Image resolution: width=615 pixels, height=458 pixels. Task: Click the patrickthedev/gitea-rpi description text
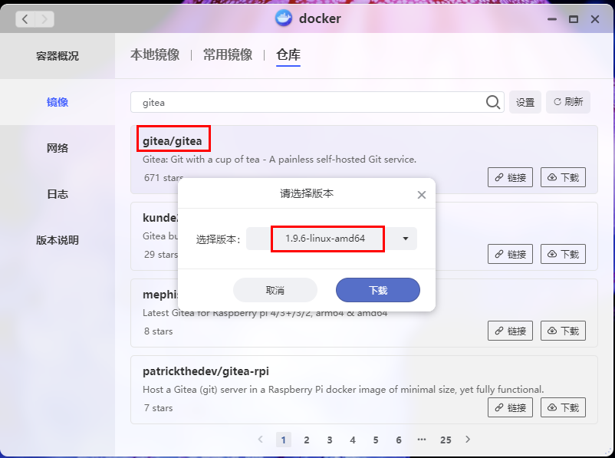click(344, 390)
